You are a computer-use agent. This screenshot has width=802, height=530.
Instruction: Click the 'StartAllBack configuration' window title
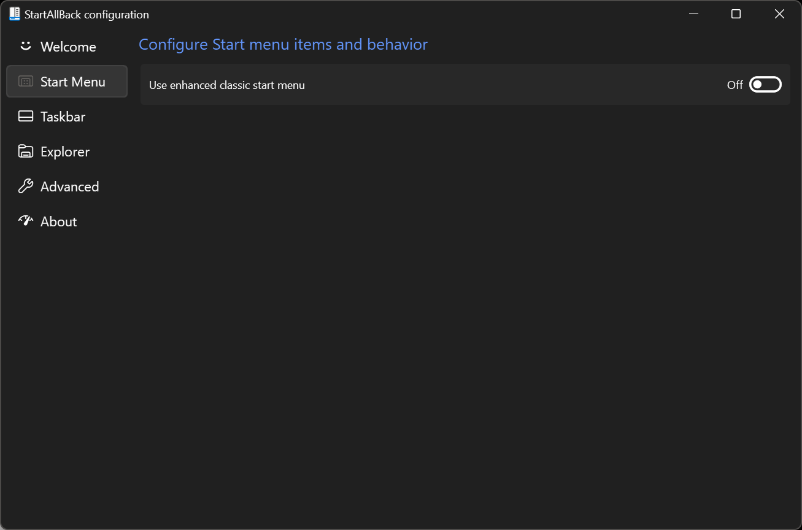tap(87, 15)
